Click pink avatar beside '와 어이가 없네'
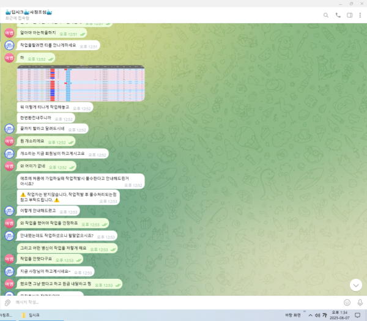 point(9,166)
